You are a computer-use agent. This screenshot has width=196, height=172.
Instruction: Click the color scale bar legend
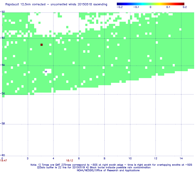coord(150,4)
